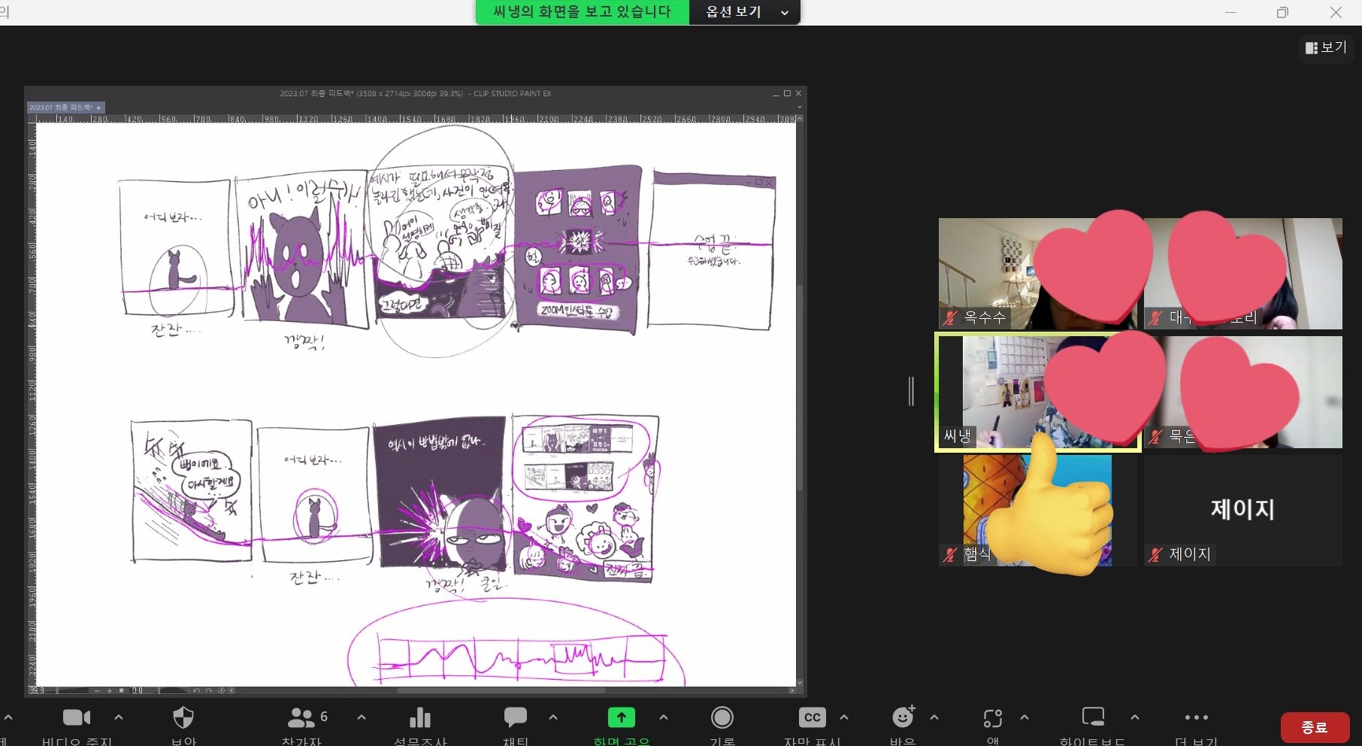The image size is (1362, 746).
Task: Click the red End (종료) button
Action: [x=1315, y=727]
